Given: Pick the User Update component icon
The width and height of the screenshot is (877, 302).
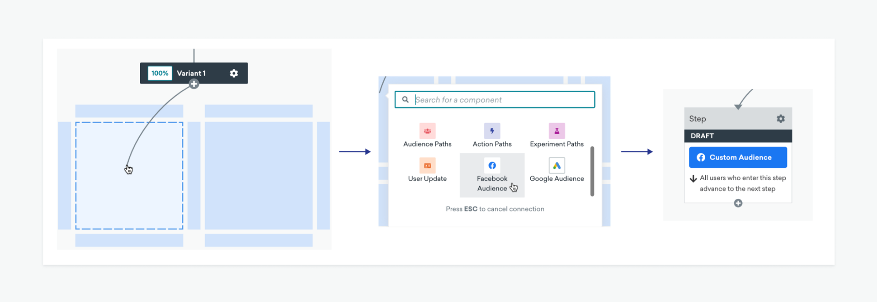Looking at the screenshot, I should [427, 166].
